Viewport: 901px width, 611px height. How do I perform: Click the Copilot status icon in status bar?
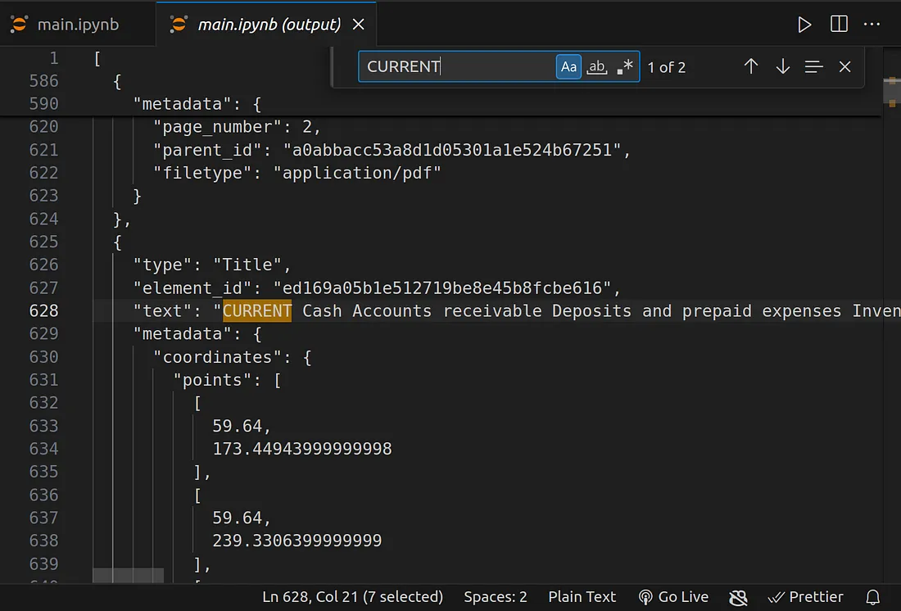[x=738, y=596]
